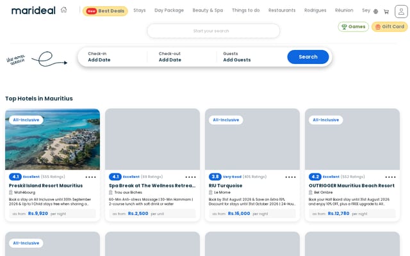Image resolution: width=410 pixels, height=256 pixels.
Task: Click the marideal logo
Action: 33,10
